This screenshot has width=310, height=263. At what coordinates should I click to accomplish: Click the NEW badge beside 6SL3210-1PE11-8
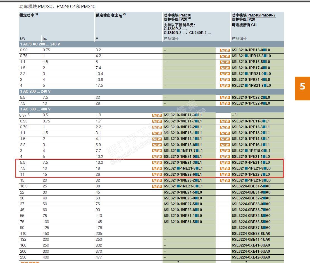(225, 121)
